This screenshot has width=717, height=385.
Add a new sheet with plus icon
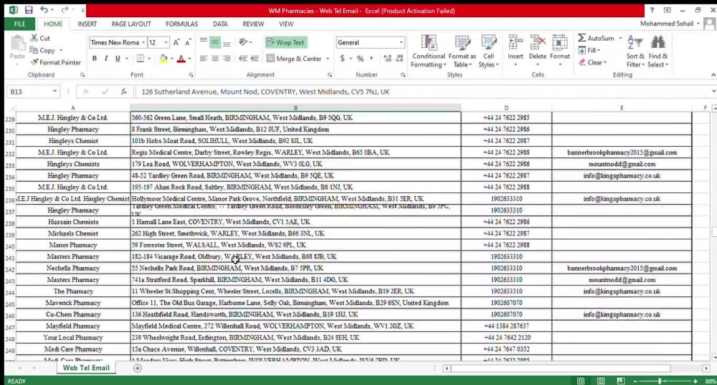coord(137,368)
